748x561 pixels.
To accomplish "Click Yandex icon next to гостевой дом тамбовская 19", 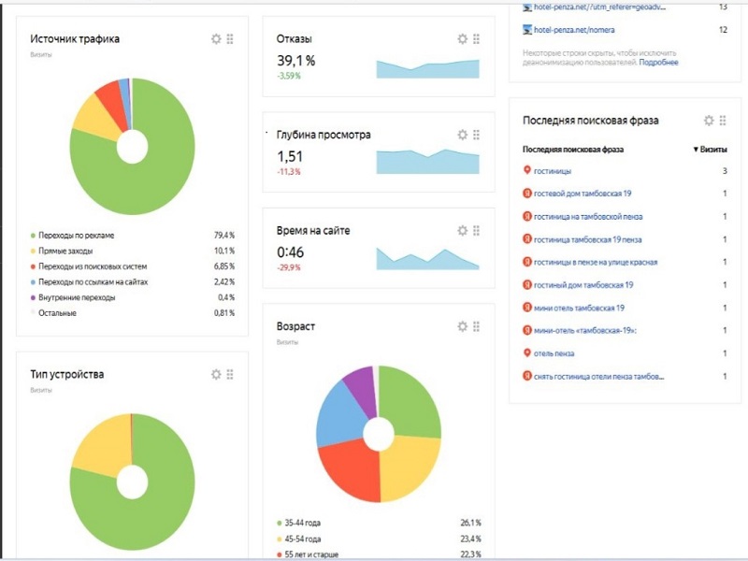I will 527,194.
